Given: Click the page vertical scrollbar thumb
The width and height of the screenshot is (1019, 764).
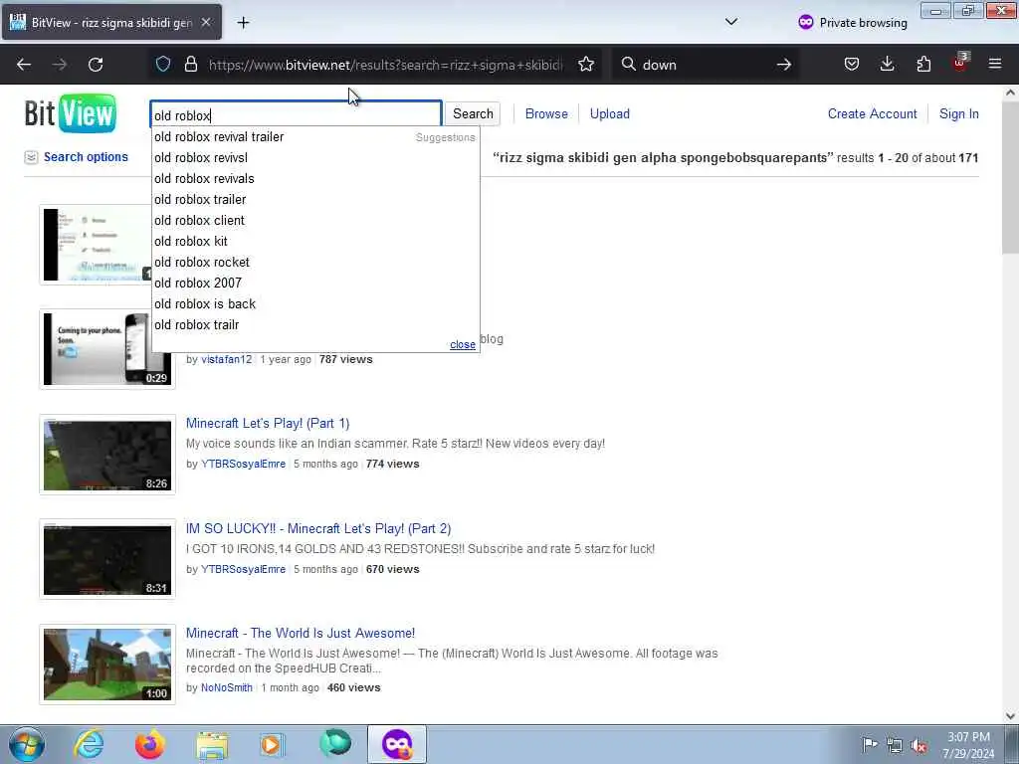Looking at the screenshot, I should (x=1010, y=178).
